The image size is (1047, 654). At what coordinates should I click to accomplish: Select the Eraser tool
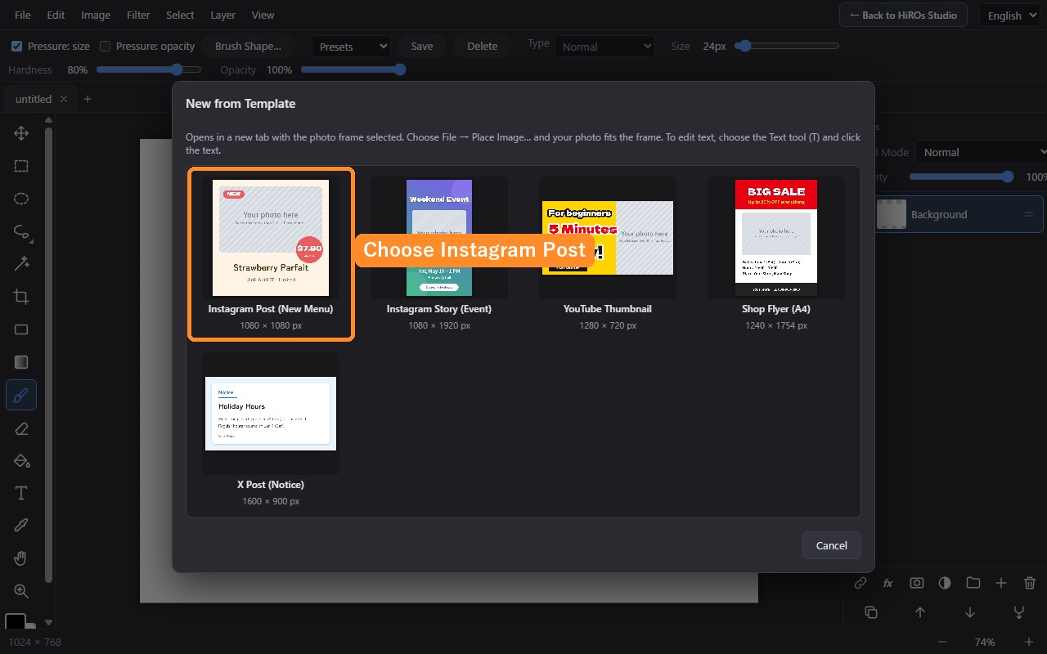pos(21,428)
